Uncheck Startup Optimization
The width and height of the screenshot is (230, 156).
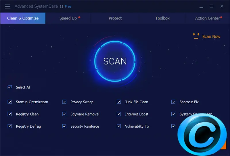pos(10,102)
